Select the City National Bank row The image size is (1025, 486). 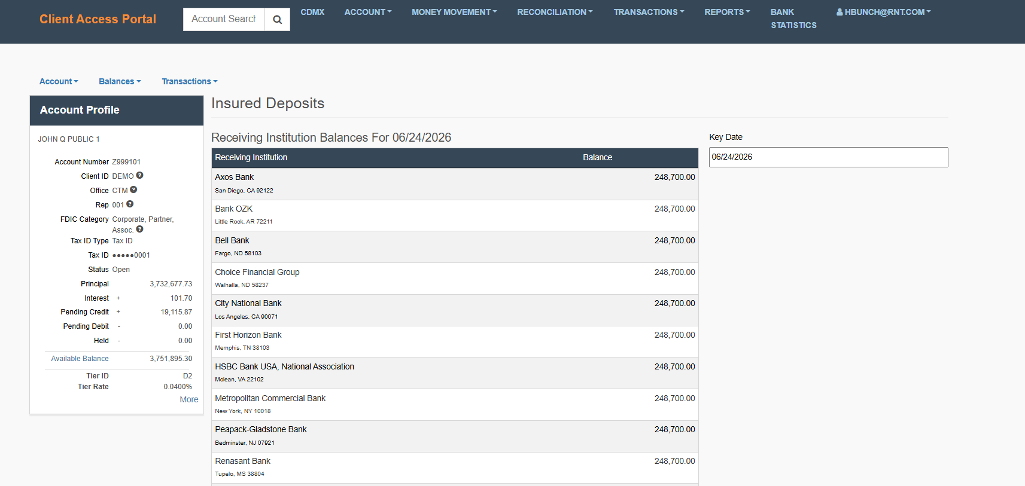(455, 310)
